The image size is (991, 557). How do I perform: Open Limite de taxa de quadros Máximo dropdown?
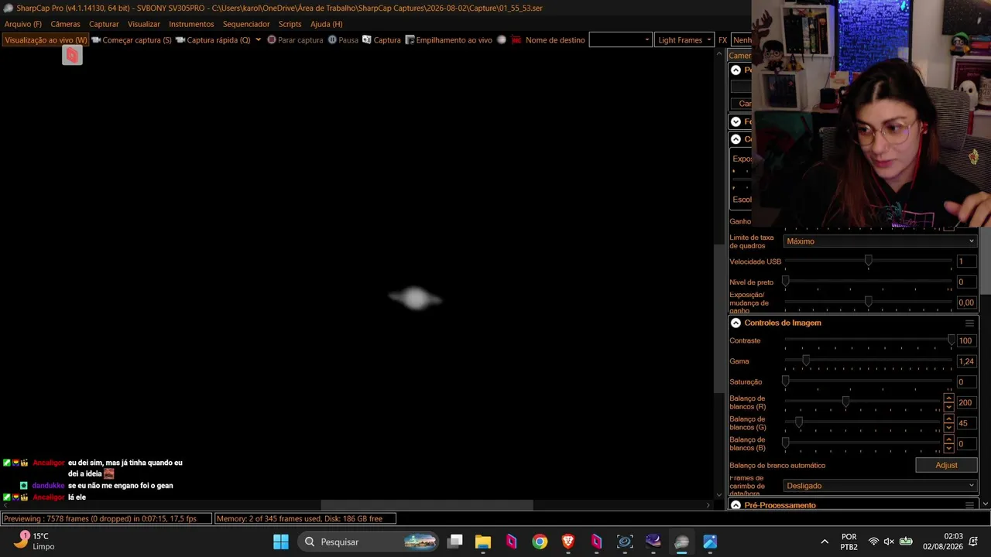pyautogui.click(x=880, y=241)
